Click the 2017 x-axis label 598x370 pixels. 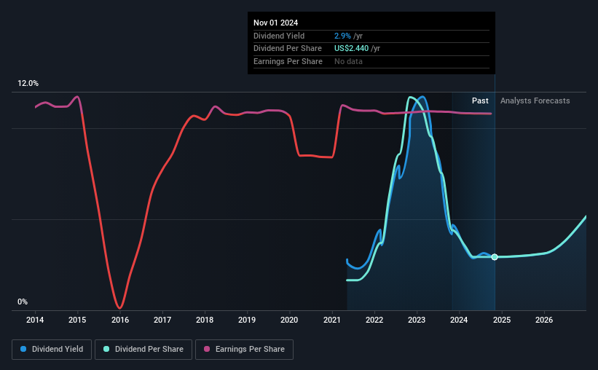(x=162, y=320)
